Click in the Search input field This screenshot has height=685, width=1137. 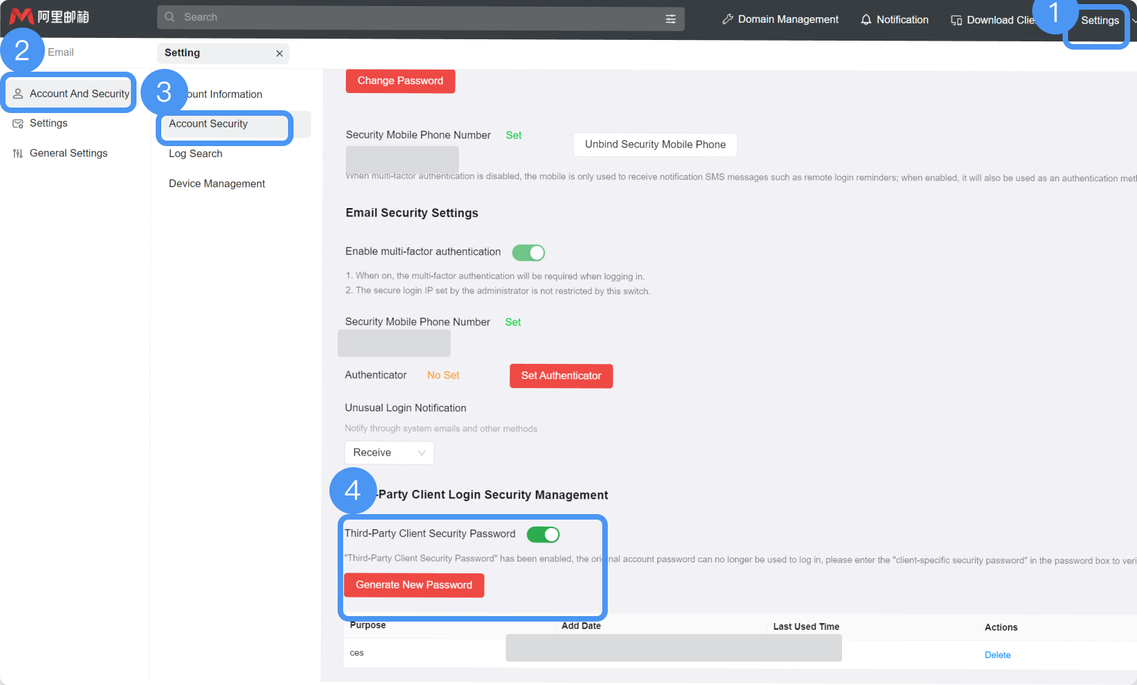[421, 18]
